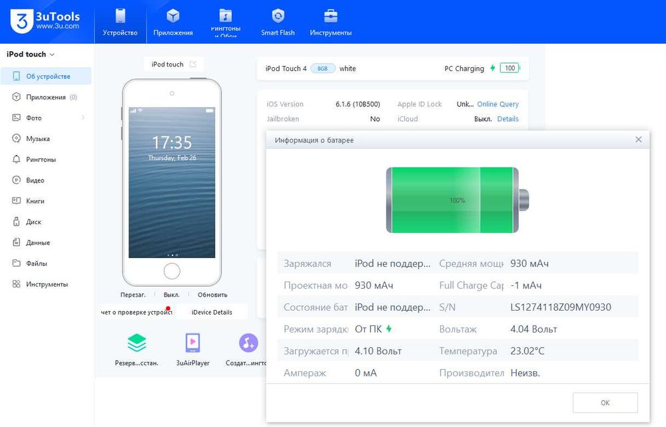The width and height of the screenshot is (666, 427).
Task: Click the edit icon beside iPod touch name
Action: pyautogui.click(x=193, y=64)
